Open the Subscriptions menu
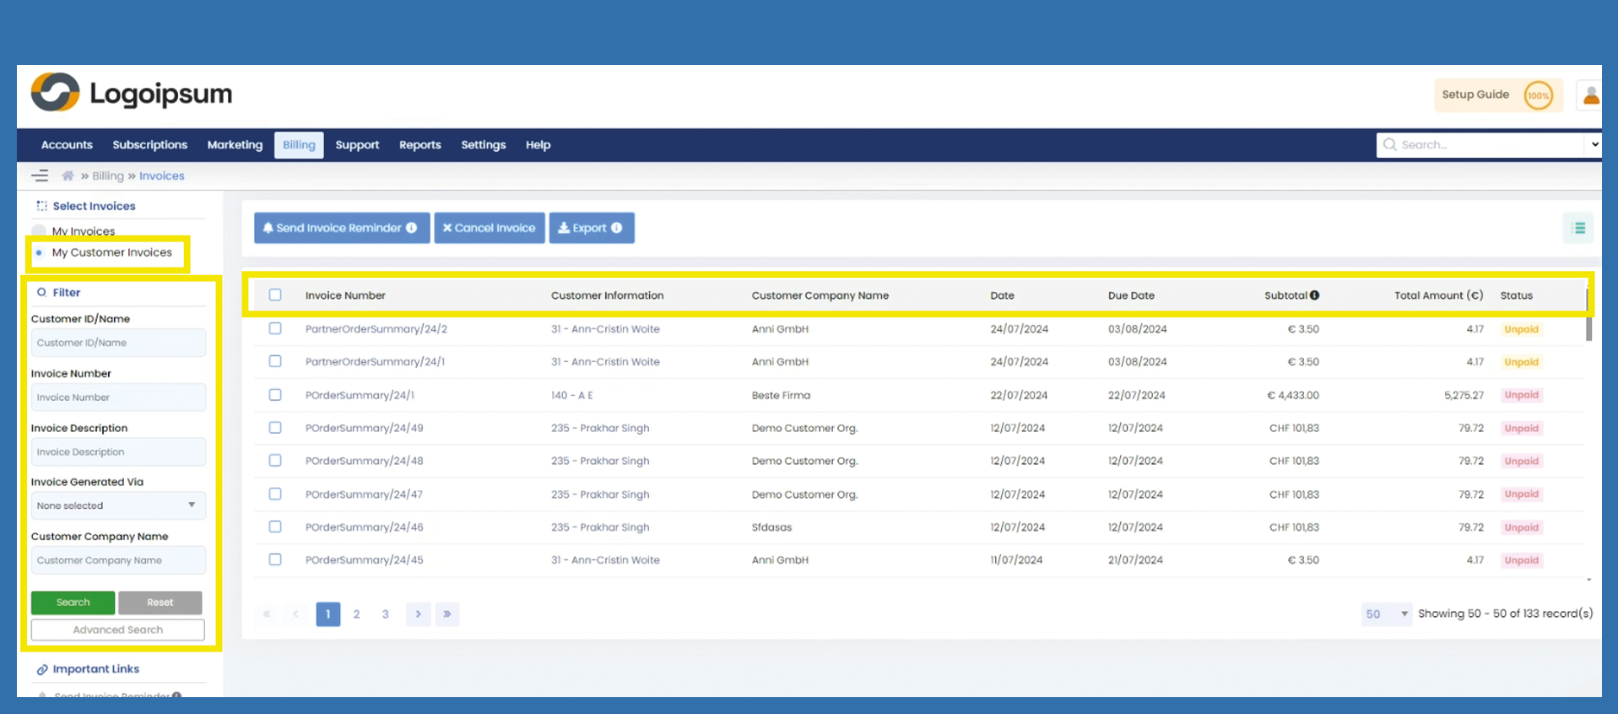Viewport: 1618px width, 714px height. click(149, 144)
